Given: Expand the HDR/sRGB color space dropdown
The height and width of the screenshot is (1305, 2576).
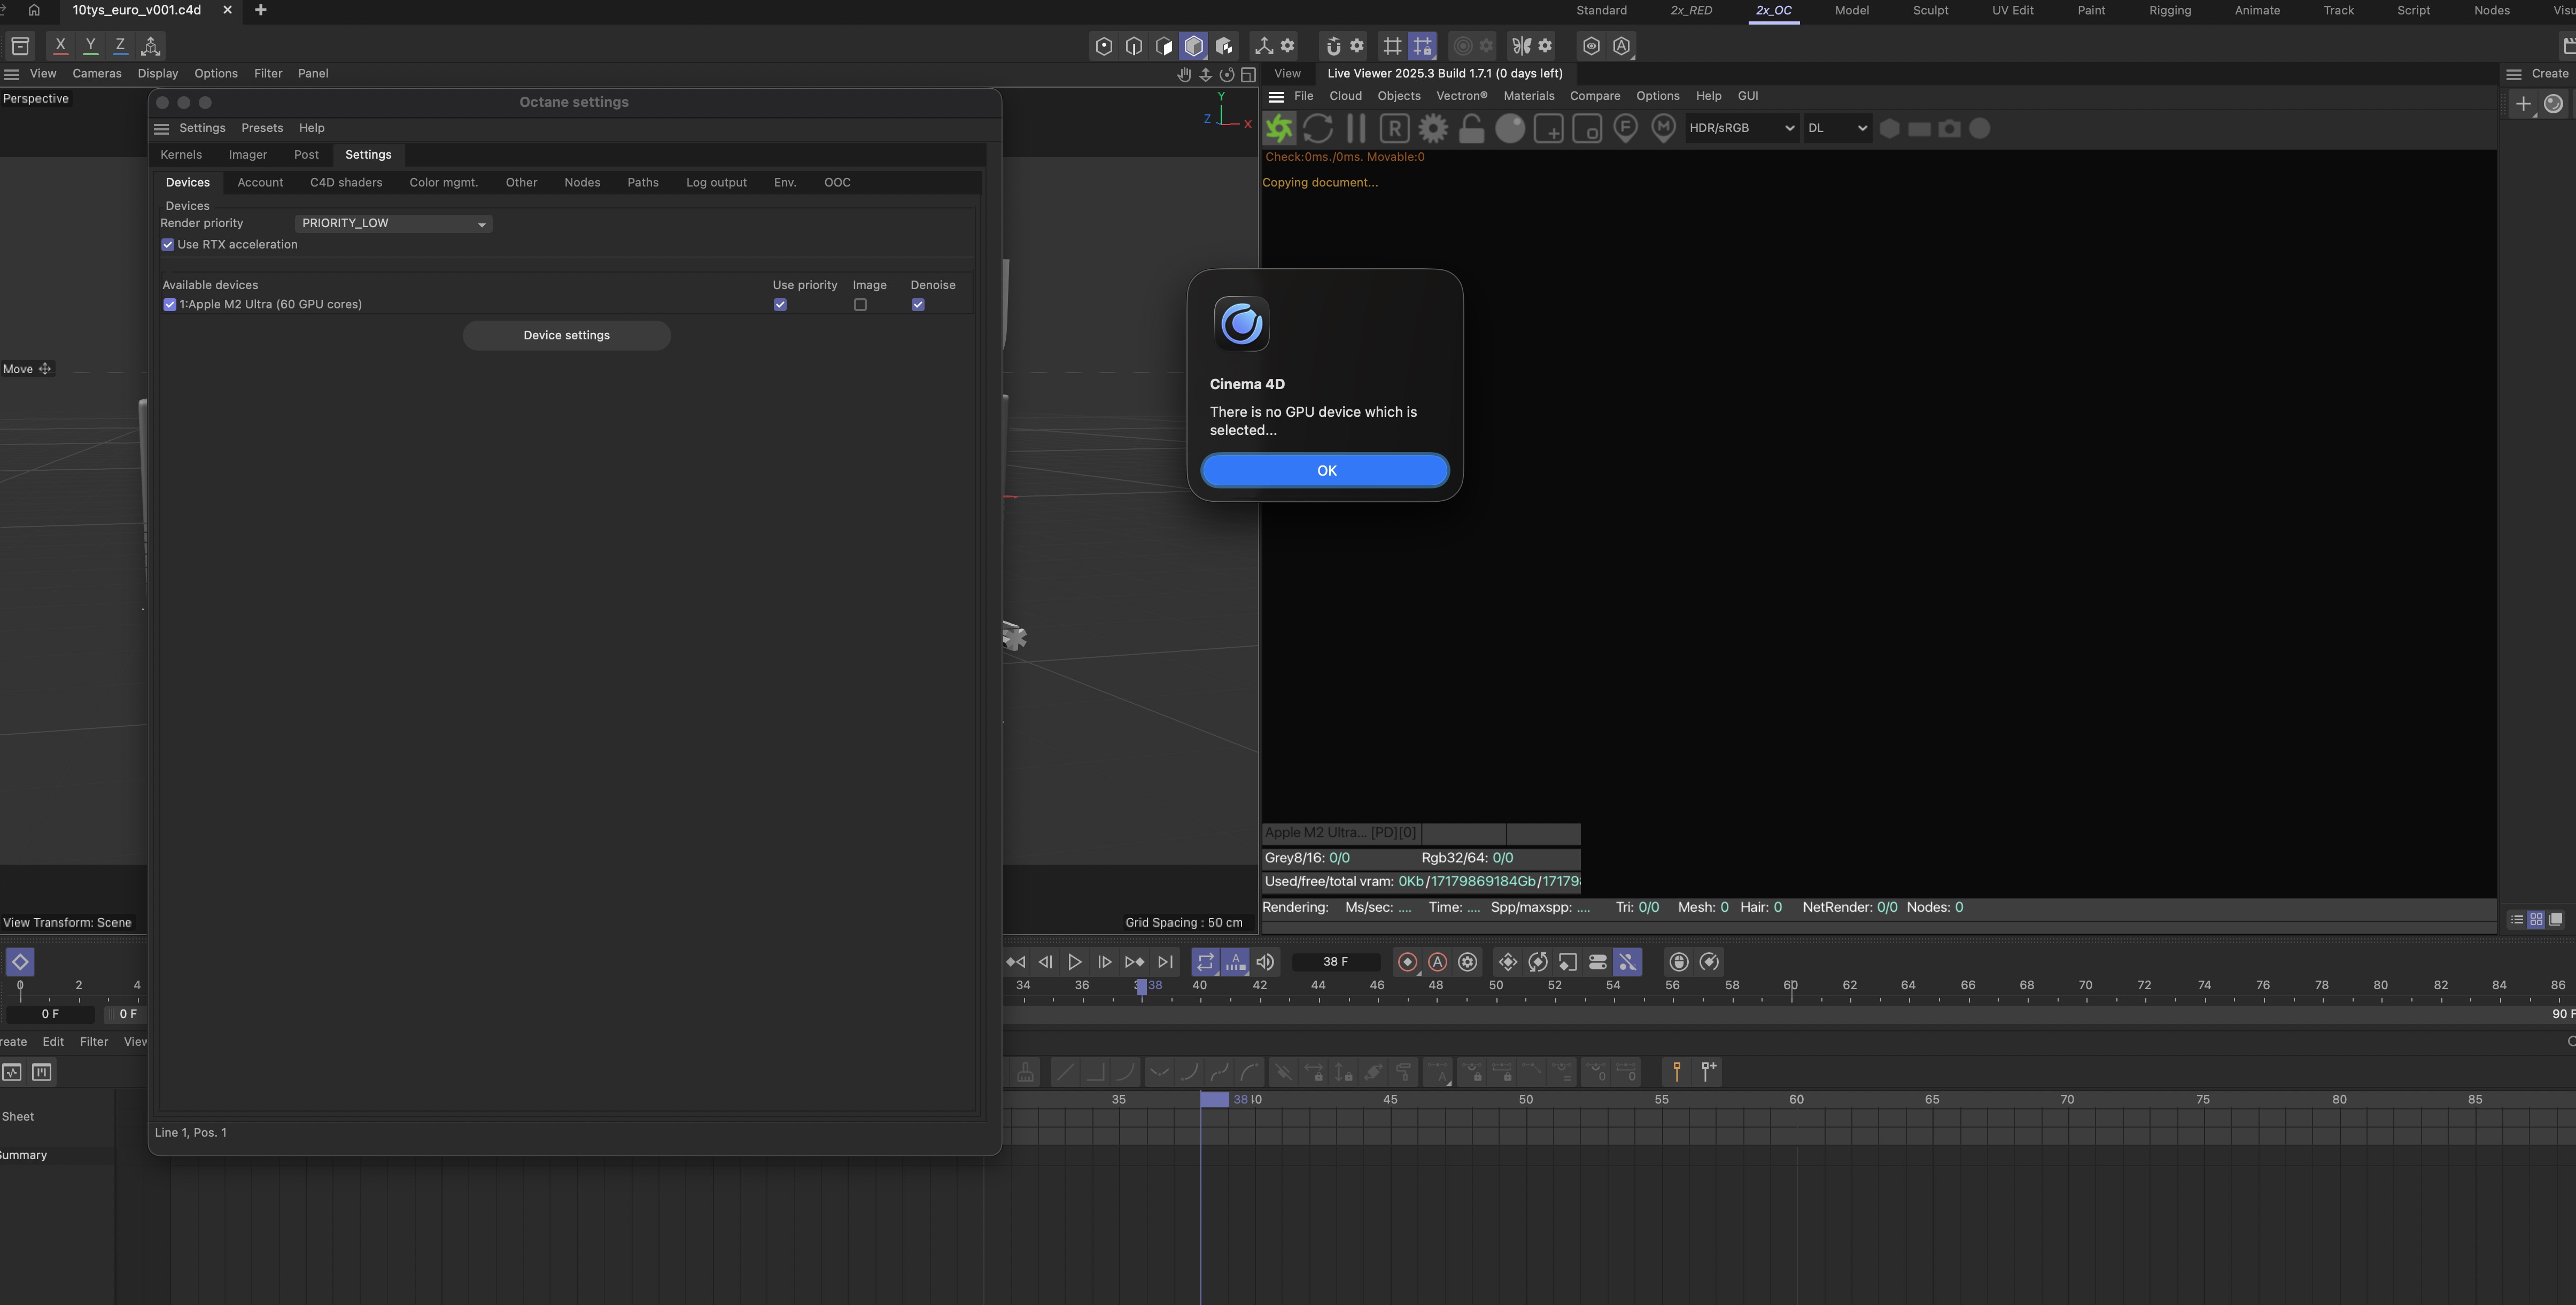Looking at the screenshot, I should click(1741, 128).
